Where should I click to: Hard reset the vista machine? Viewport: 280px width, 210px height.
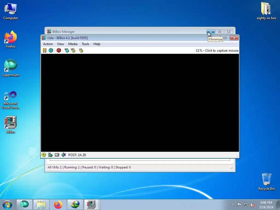51,50
